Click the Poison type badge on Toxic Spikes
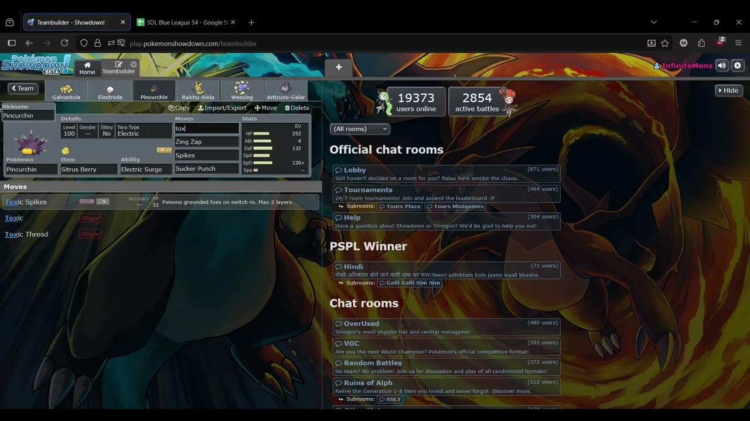 coord(87,202)
